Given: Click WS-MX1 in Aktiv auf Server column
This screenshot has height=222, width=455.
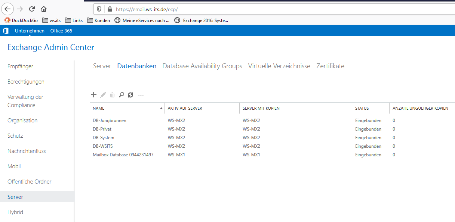Looking at the screenshot, I should point(176,155).
